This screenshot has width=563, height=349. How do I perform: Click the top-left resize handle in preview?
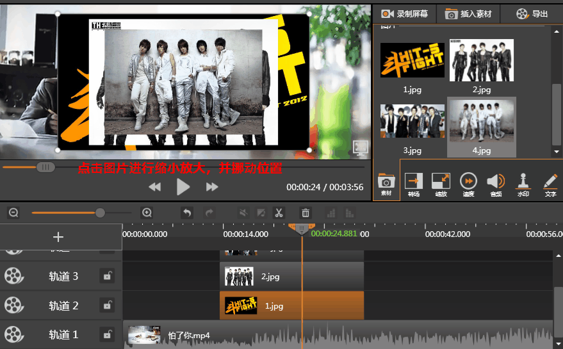[58, 13]
